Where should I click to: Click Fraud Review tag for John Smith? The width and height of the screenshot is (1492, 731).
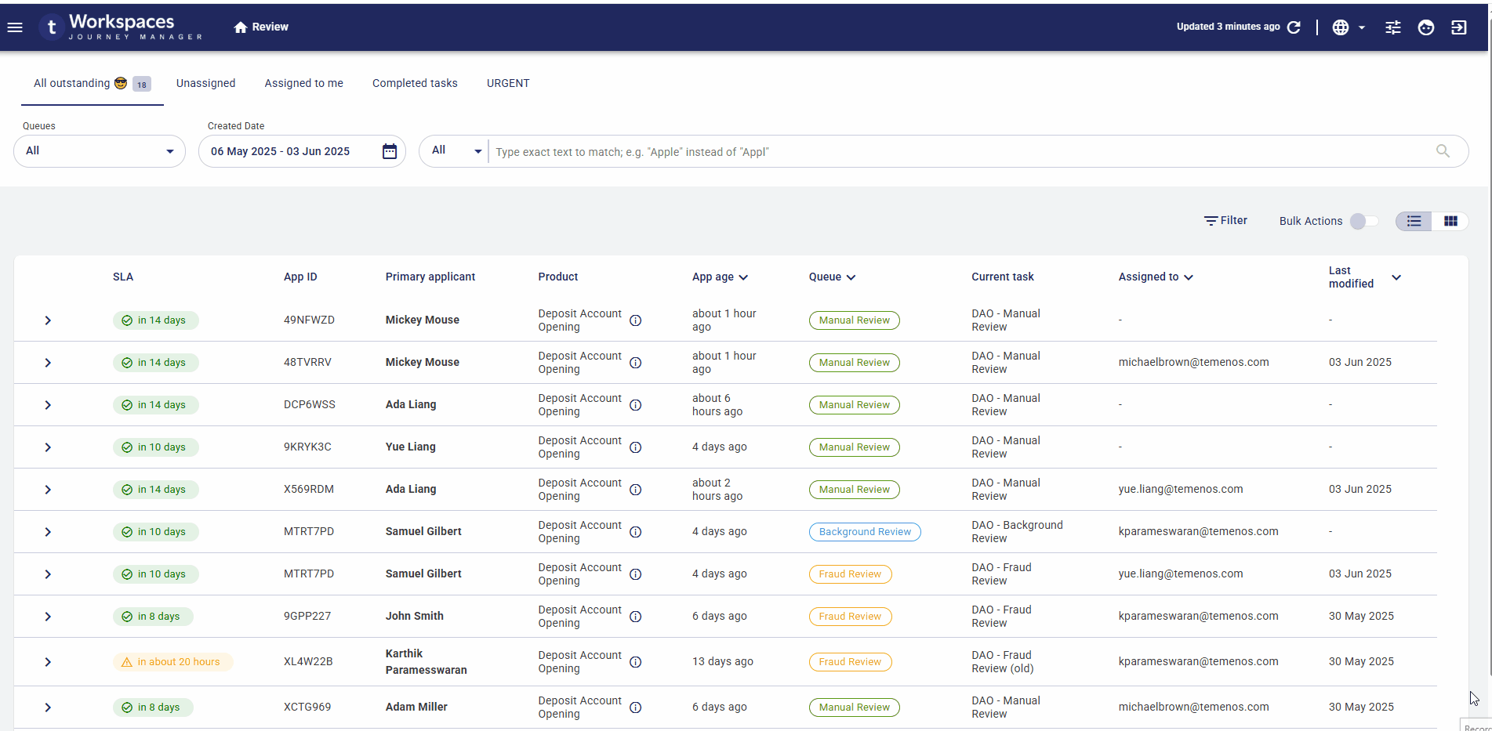[x=850, y=617]
